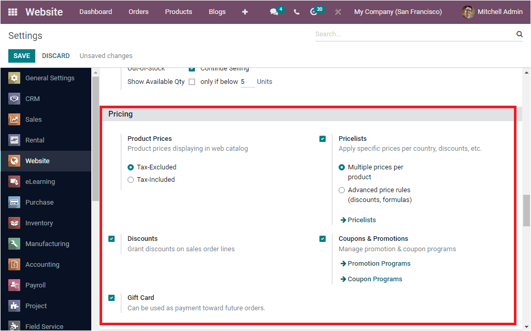This screenshot has width=531, height=331.
Task: Click the phone call icon in top bar
Action: [x=297, y=11]
